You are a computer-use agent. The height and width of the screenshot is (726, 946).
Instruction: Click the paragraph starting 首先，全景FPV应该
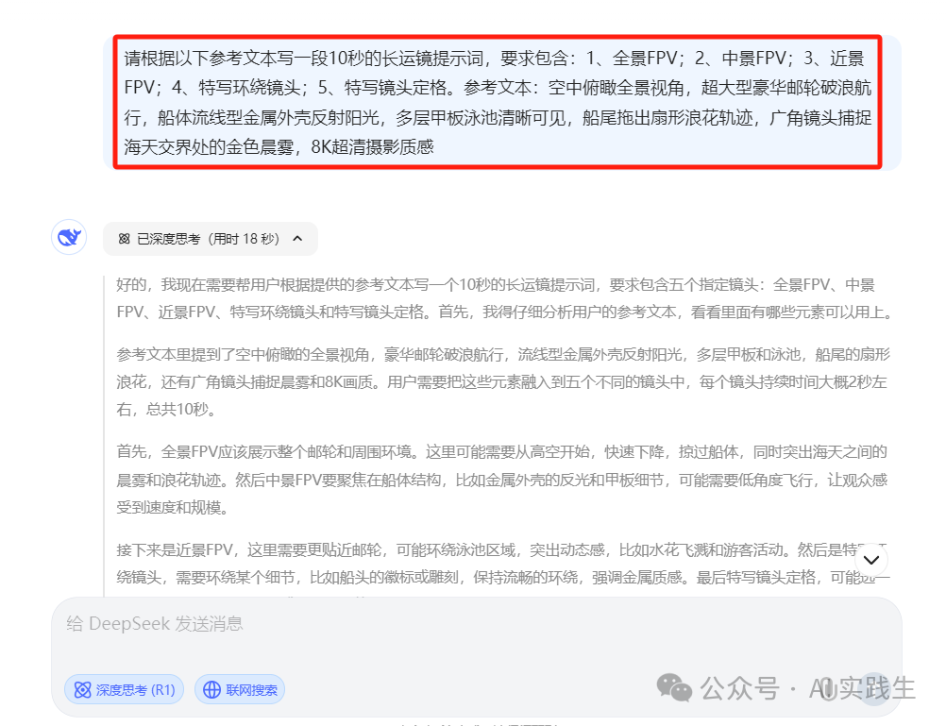(504, 480)
